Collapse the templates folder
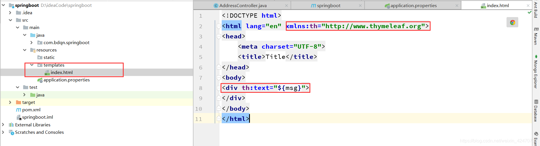This screenshot has width=540, height=146. tap(32, 65)
